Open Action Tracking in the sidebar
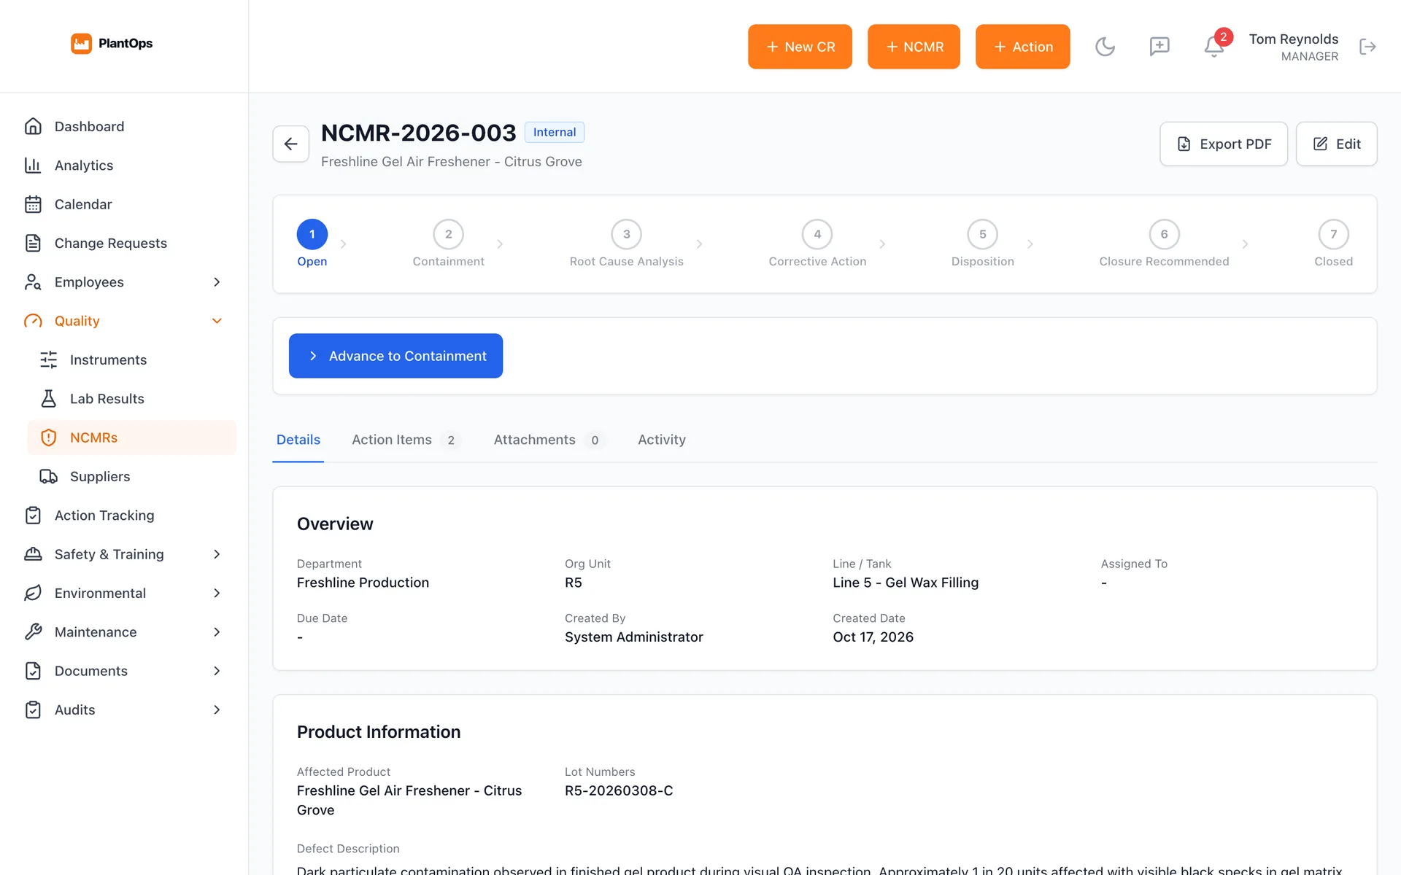Screen dimensions: 1401x875 (x=123, y=516)
